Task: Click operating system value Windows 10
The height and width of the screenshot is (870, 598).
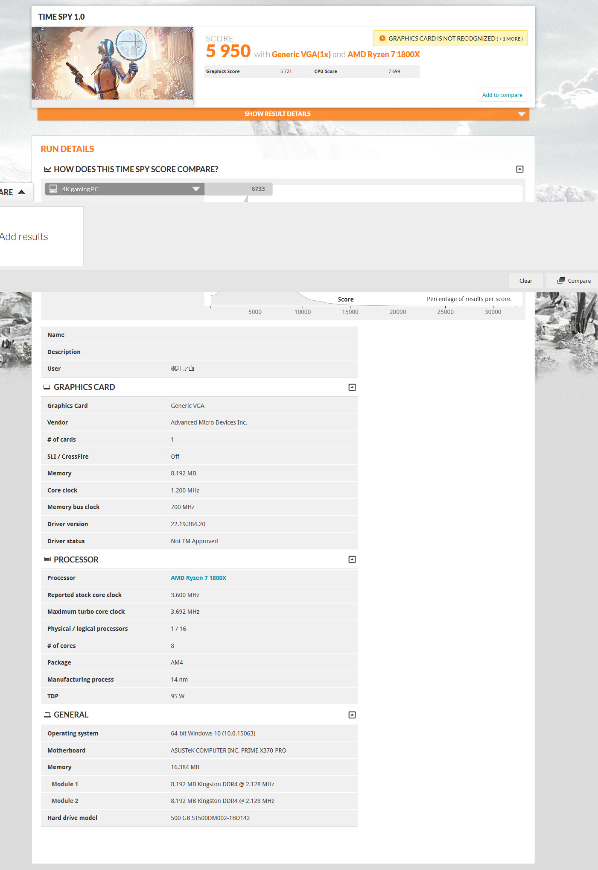Action: (213, 733)
